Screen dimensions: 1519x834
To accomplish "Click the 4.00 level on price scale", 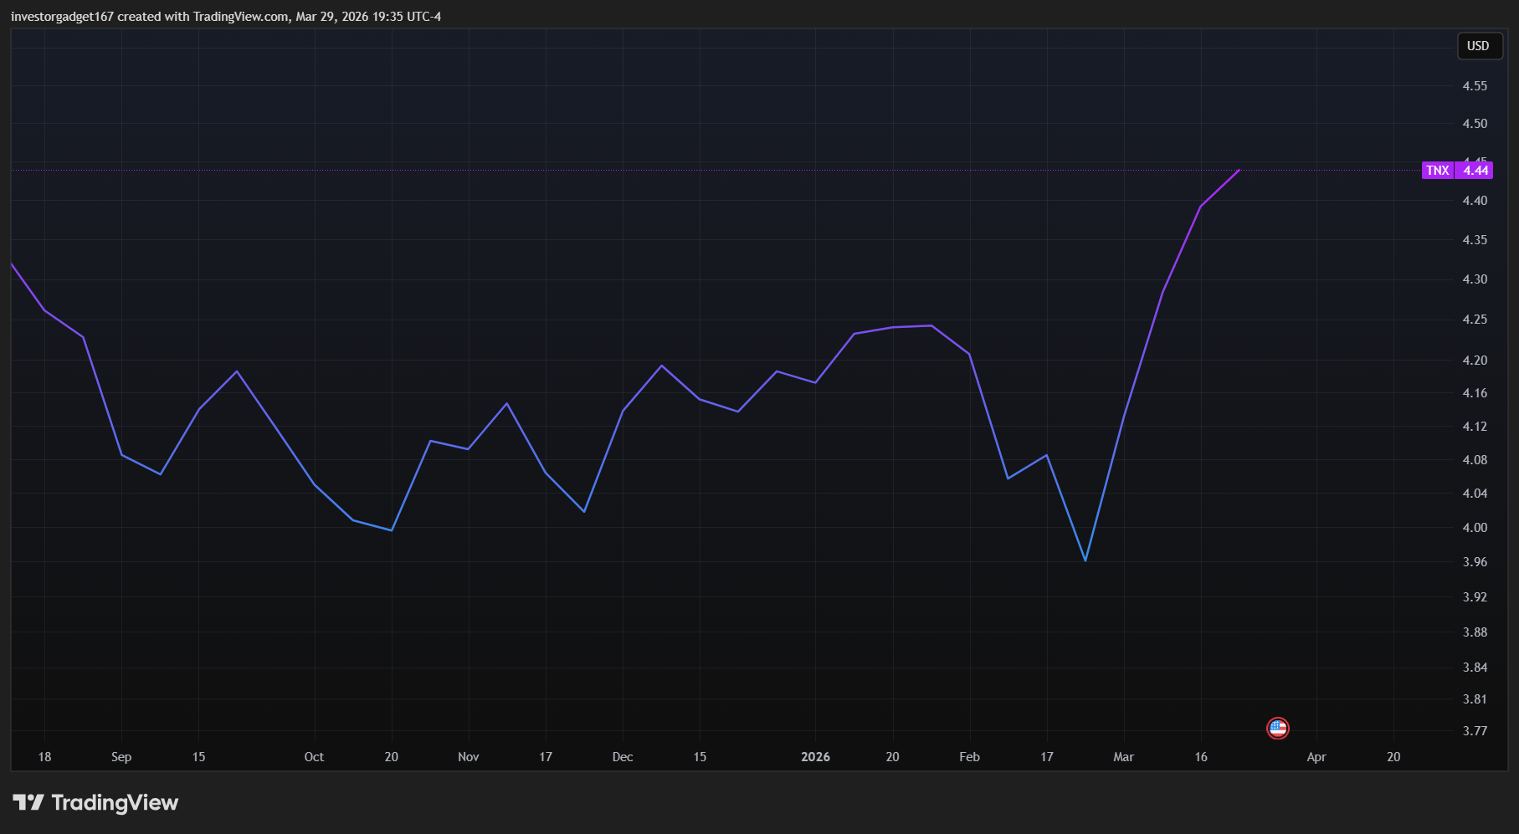I will click(1475, 528).
